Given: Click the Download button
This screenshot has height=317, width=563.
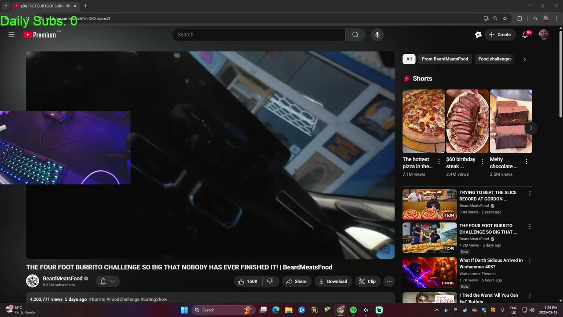Looking at the screenshot, I should pos(333,281).
